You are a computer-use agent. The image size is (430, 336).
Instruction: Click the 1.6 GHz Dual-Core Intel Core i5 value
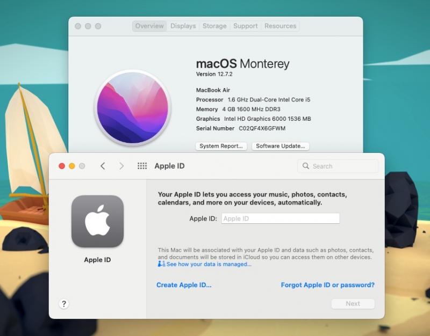click(x=269, y=100)
